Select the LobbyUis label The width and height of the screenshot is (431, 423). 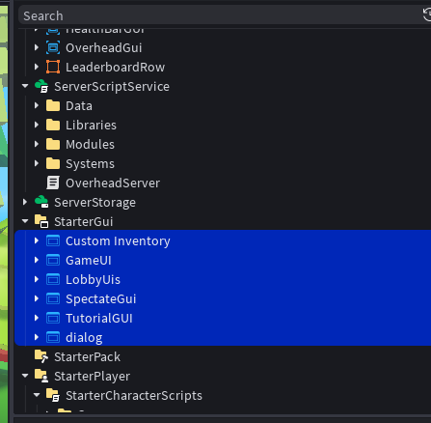[x=93, y=280]
